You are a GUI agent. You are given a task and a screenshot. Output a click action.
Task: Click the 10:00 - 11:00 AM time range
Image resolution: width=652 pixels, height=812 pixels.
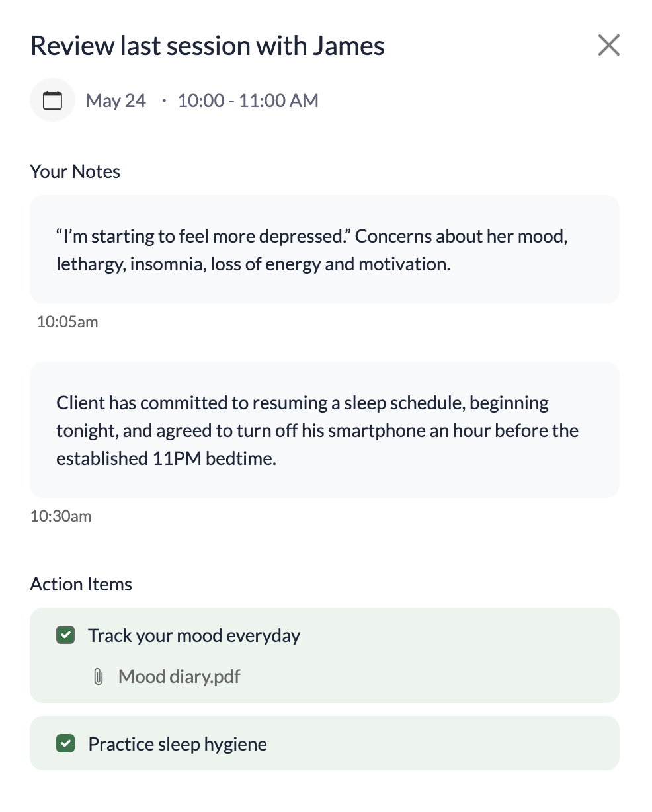[248, 101]
